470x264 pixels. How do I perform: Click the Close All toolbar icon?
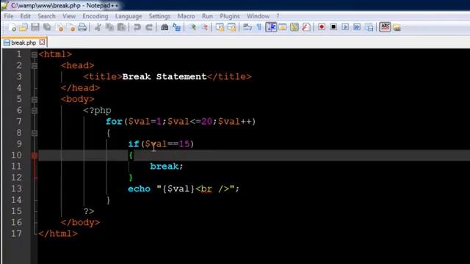click(71, 28)
